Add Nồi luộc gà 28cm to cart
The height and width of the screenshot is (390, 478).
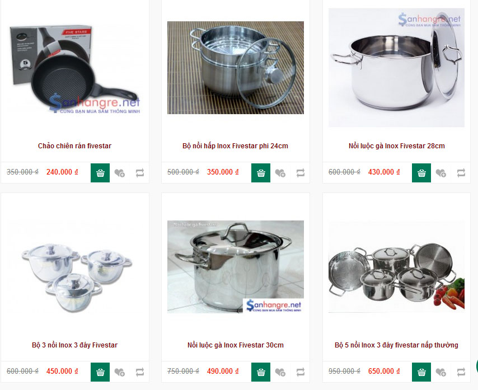click(x=421, y=173)
